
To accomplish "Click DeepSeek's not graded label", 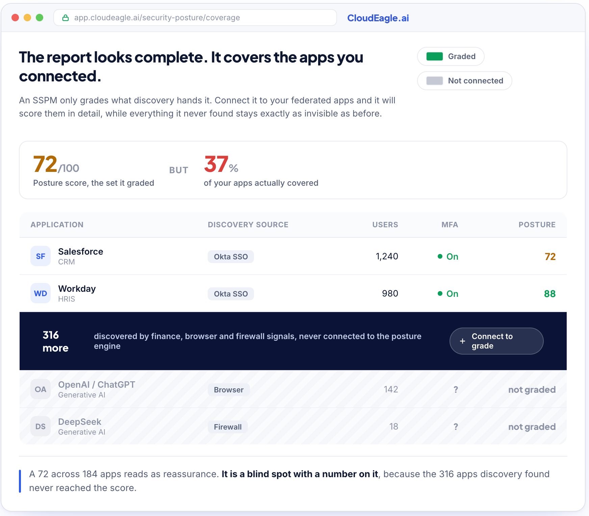I will click(532, 427).
